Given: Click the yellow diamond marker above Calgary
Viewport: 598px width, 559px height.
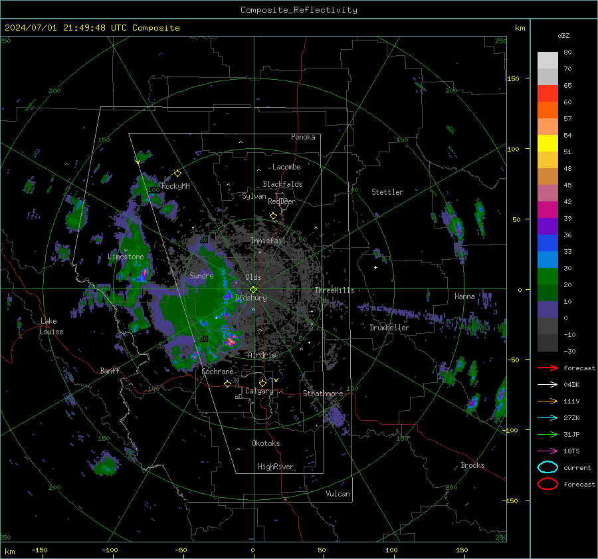Looking at the screenshot, I should coord(262,383).
